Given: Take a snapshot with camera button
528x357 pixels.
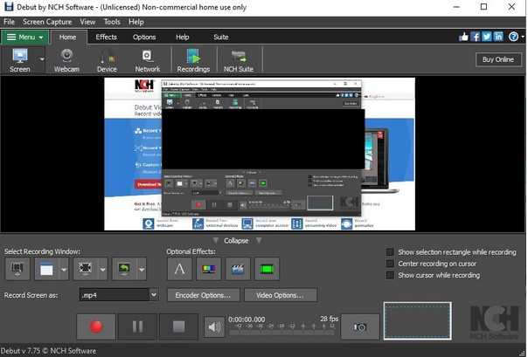Looking at the screenshot, I should 360,326.
